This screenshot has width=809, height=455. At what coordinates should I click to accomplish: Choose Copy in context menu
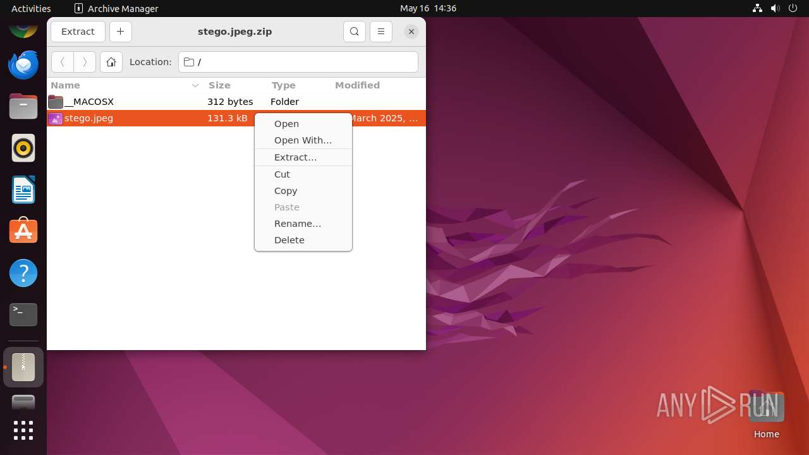[303, 191]
